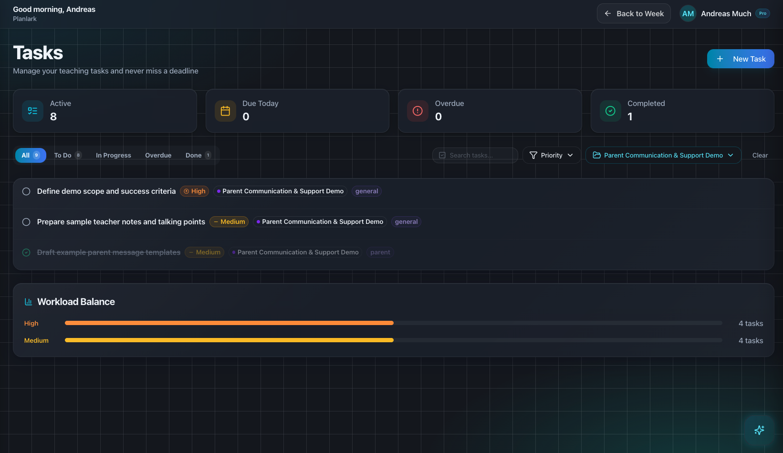This screenshot has height=453, width=783.
Task: Check off 'Prepare sample teacher notes' task
Action: point(26,221)
